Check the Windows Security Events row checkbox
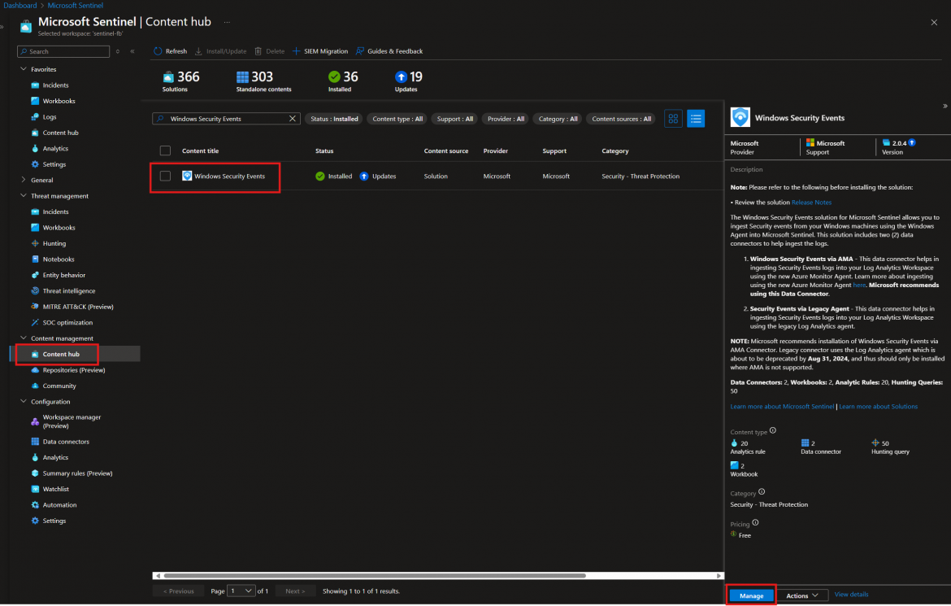Viewport: 951px width, 606px height. pyautogui.click(x=165, y=176)
